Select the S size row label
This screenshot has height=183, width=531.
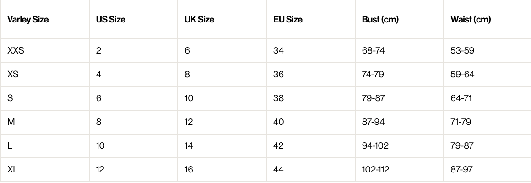click(x=10, y=98)
